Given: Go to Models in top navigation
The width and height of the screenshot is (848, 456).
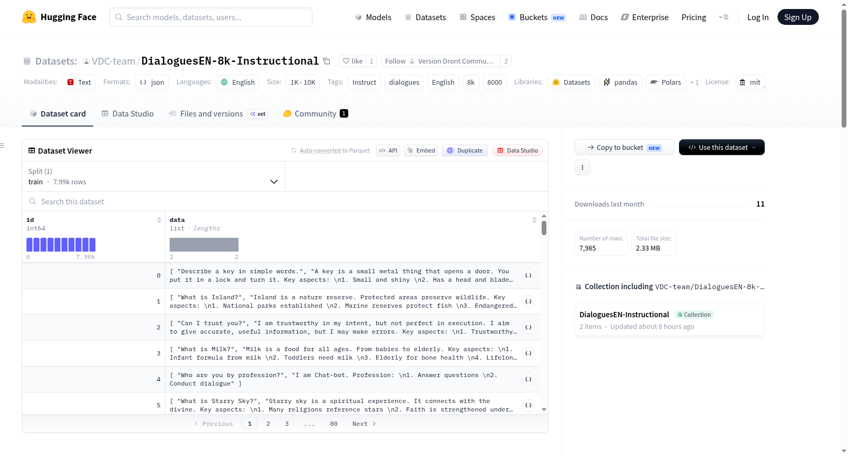Looking at the screenshot, I should click(373, 17).
